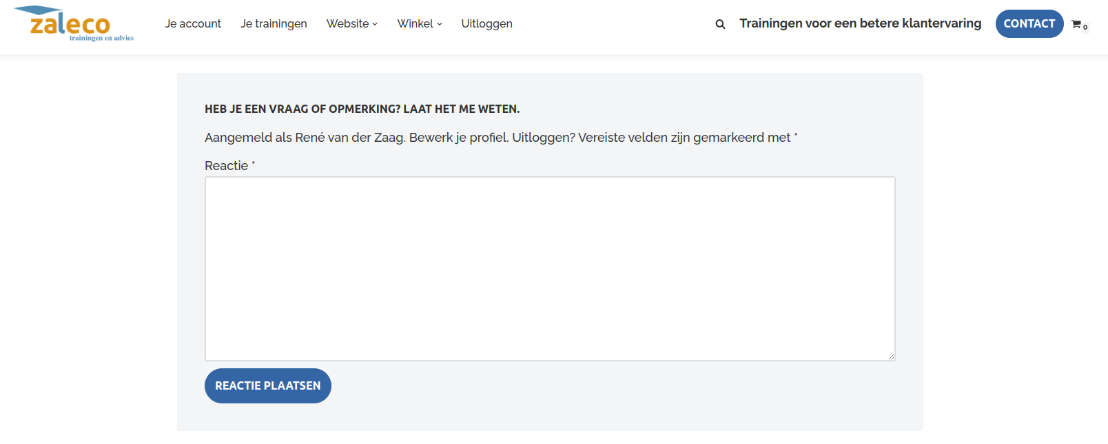Go to Je account
The image size is (1108, 444).
tap(193, 24)
